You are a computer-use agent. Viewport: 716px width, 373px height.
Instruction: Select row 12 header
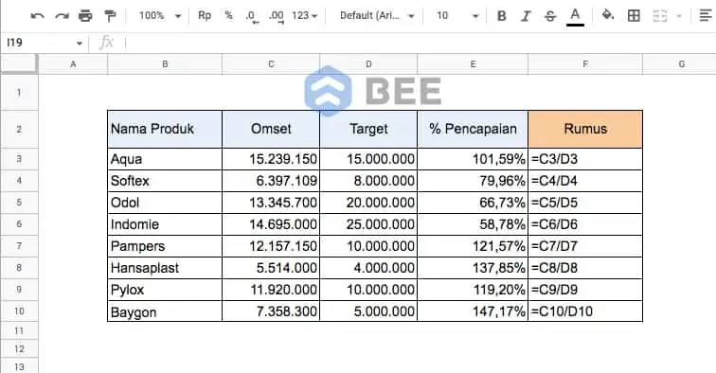pos(19,348)
